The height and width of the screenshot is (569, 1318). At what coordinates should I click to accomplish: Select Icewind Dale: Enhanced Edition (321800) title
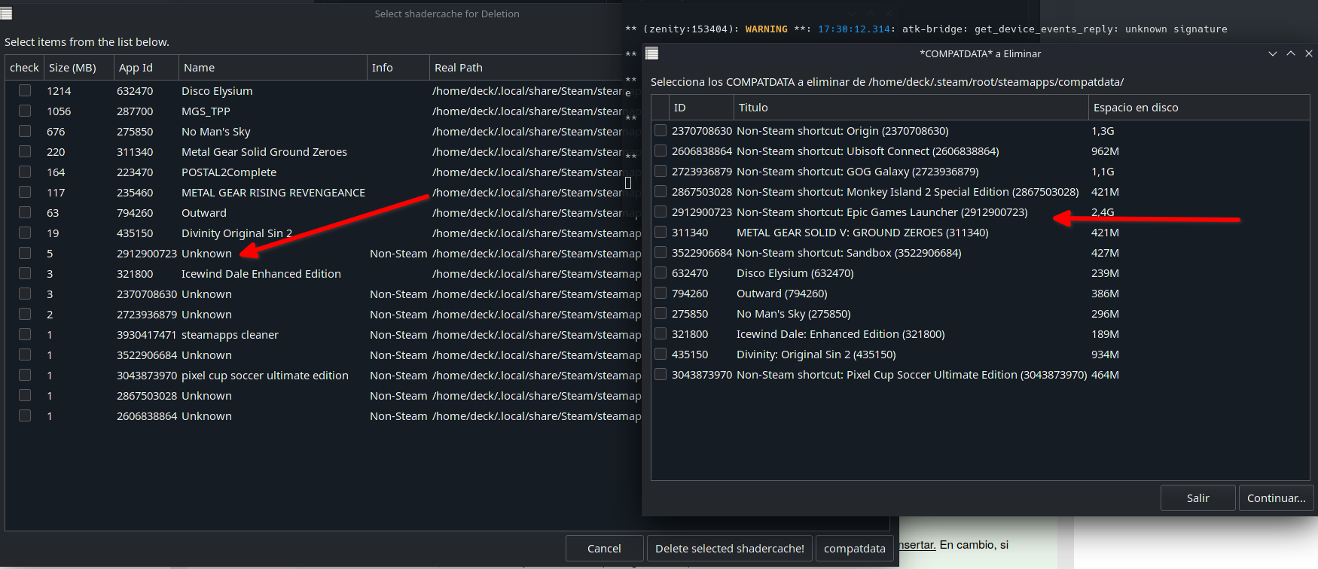pyautogui.click(x=841, y=334)
